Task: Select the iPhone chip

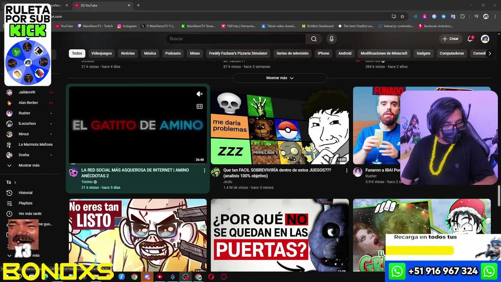Action: (x=323, y=53)
